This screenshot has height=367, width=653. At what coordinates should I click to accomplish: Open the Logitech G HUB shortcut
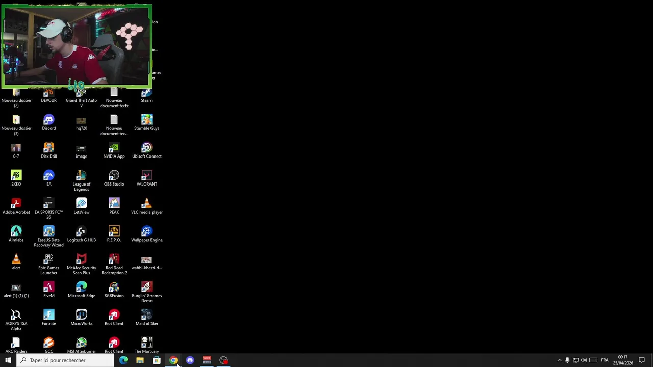pos(81,234)
